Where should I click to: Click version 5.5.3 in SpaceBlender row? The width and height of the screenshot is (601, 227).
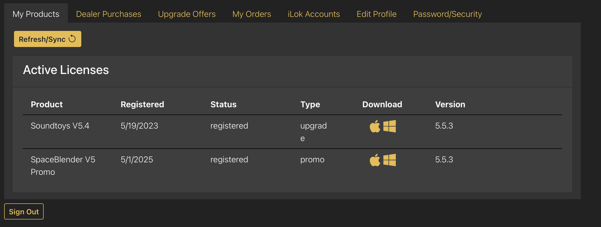point(444,159)
